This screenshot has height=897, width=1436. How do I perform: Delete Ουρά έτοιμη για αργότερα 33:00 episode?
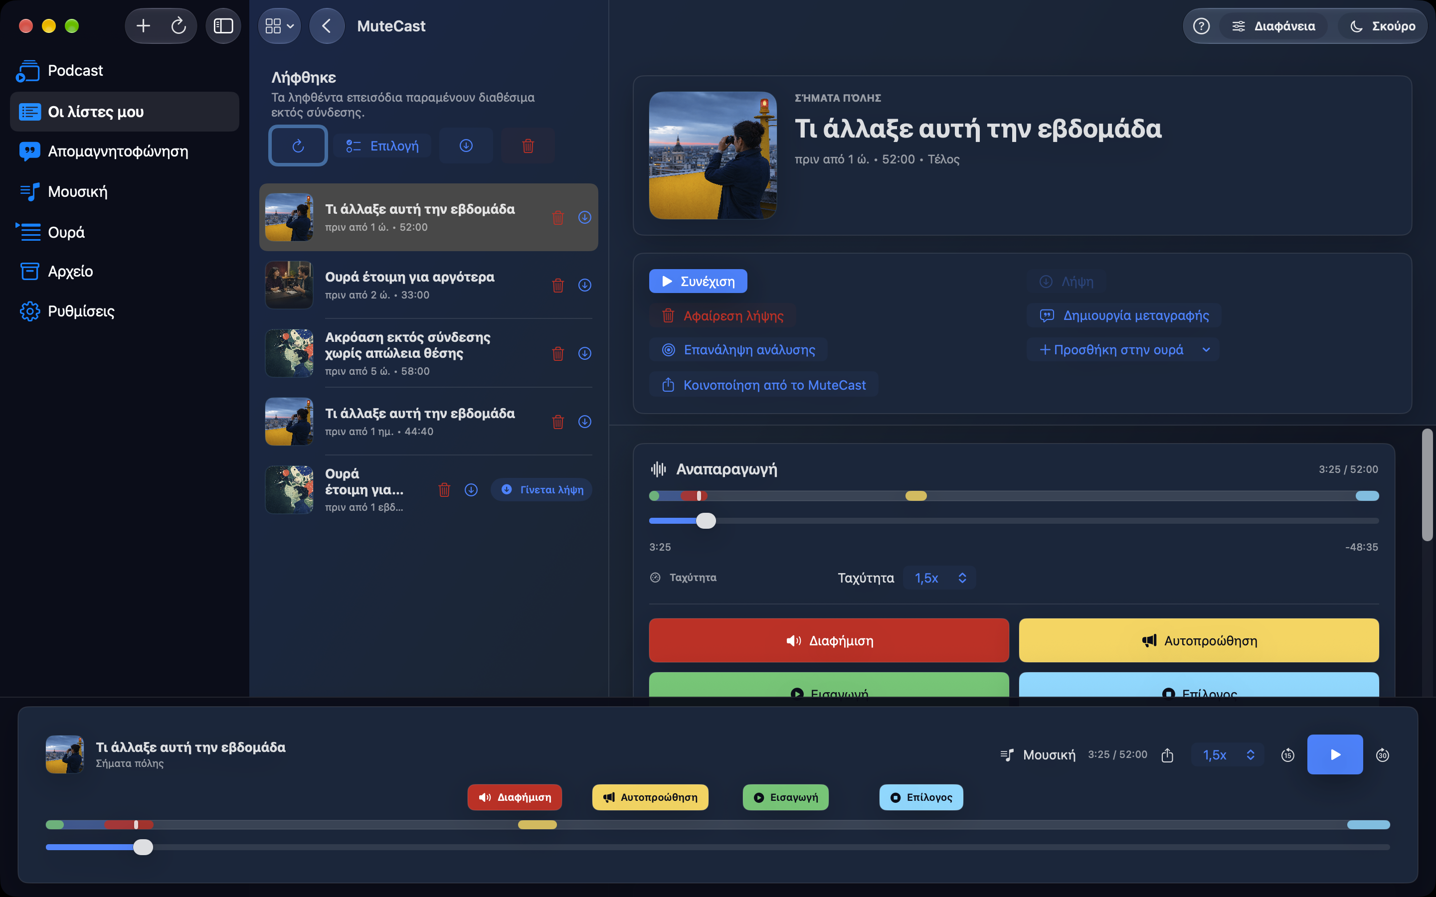(558, 286)
